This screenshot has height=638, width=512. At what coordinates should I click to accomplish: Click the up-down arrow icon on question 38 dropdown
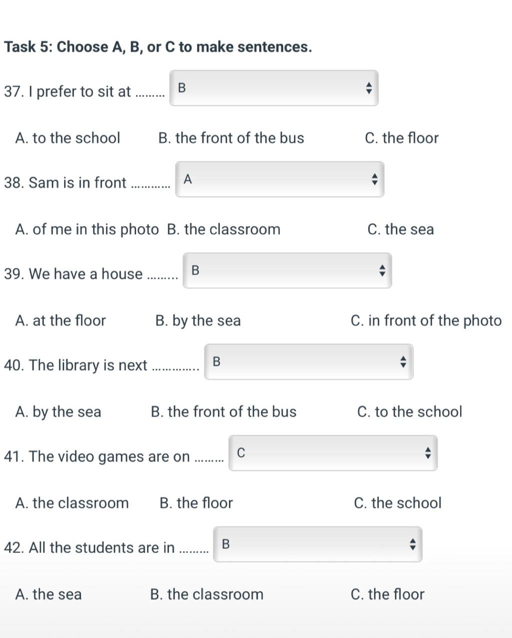(374, 179)
